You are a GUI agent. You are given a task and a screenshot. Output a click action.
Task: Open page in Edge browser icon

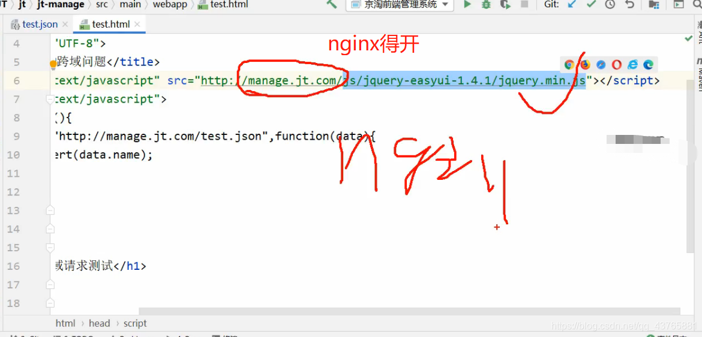[648, 64]
